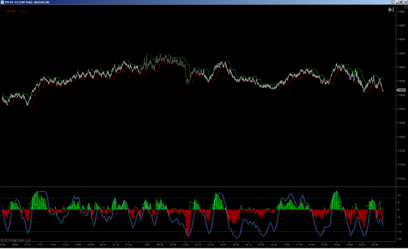408x249 pixels.
Task: Click the small F button above the price axis
Action: tap(406, 7)
